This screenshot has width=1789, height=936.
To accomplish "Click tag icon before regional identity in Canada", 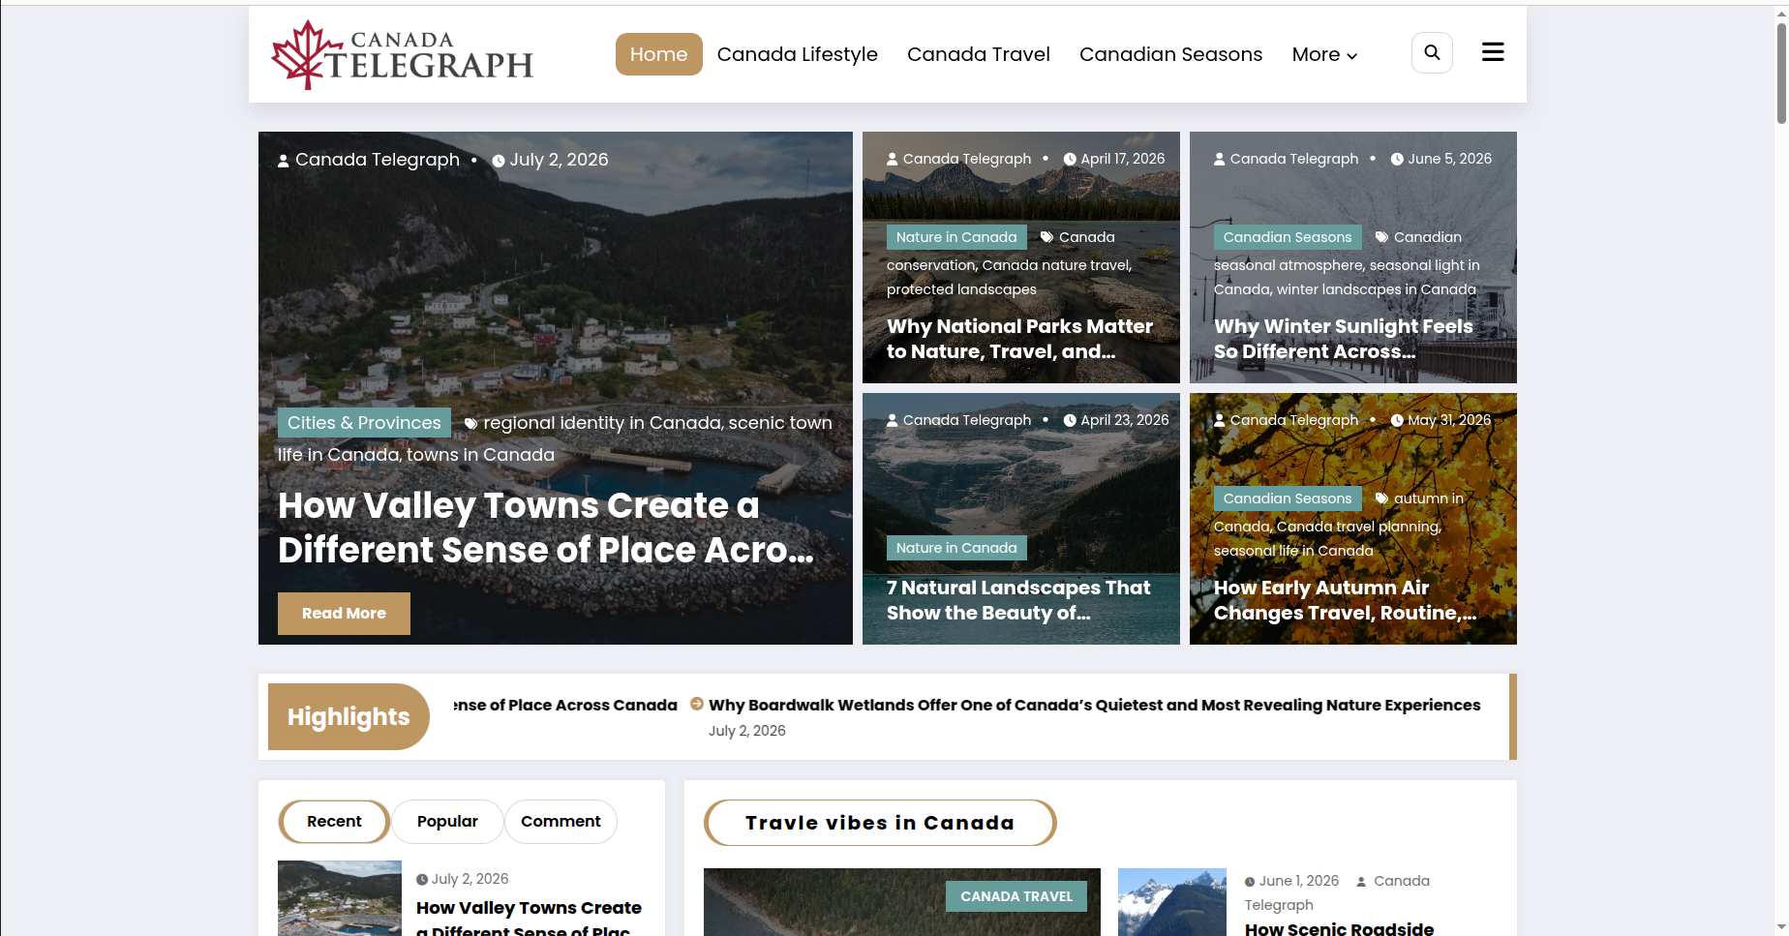I will click(470, 423).
